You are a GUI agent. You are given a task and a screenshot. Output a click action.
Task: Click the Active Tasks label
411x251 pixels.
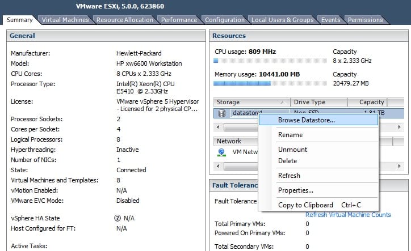tap(29, 246)
